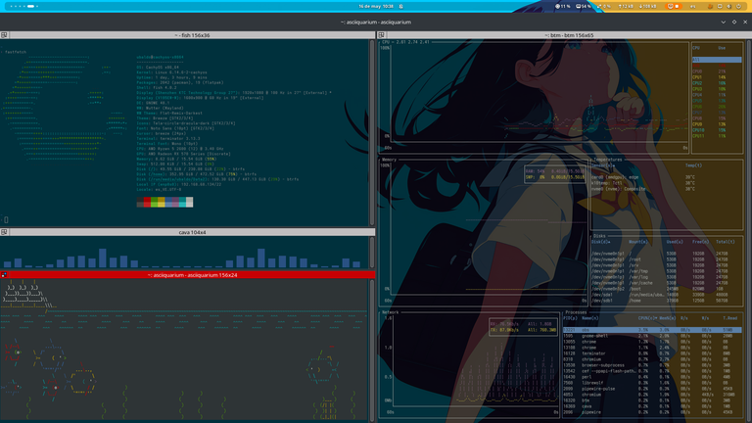Select CPU0 row in btm CPU list
Viewport: 752px width, 423px height.
tap(717, 71)
